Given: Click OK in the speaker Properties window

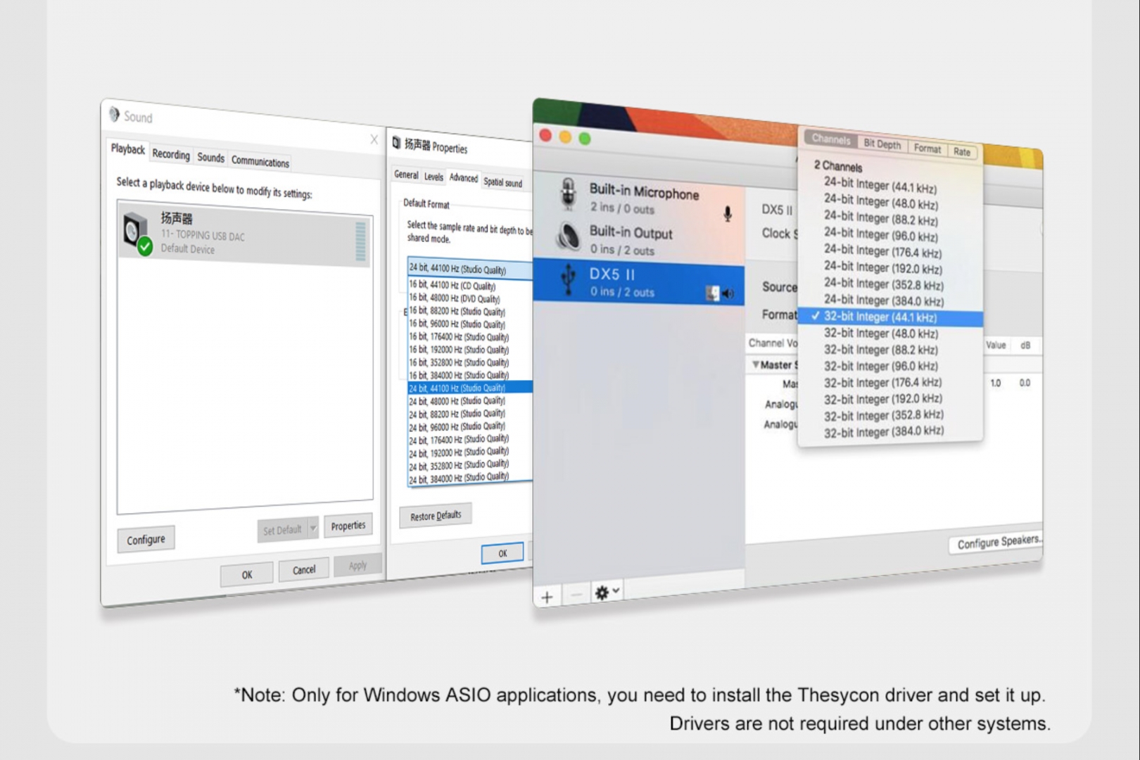Looking at the screenshot, I should (x=502, y=554).
